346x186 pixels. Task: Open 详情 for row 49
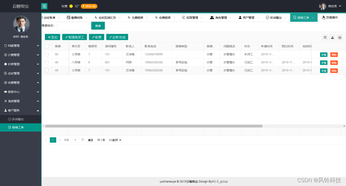(x=324, y=71)
